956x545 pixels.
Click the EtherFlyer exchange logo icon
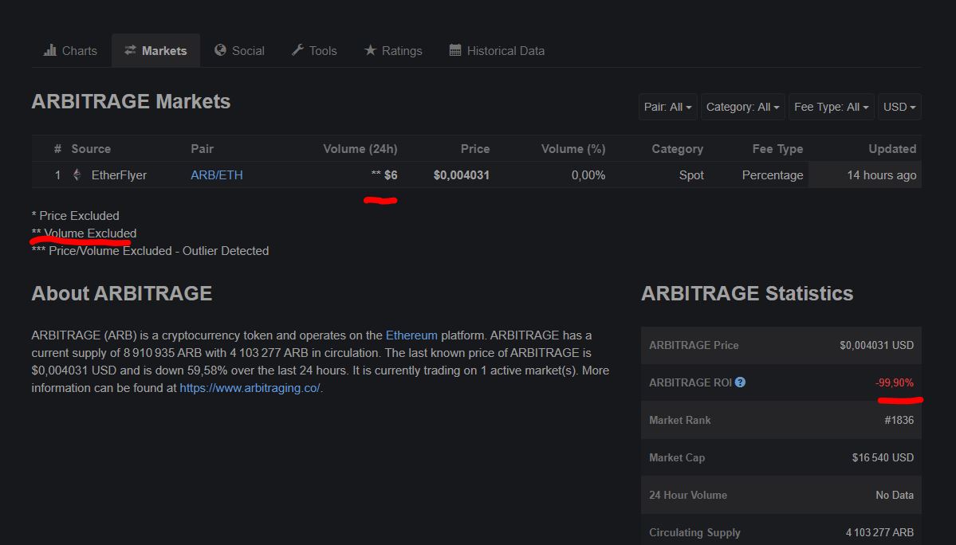[x=76, y=174]
